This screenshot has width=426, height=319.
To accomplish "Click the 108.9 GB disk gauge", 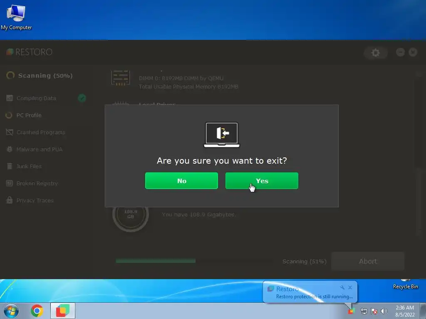I will tap(130, 214).
